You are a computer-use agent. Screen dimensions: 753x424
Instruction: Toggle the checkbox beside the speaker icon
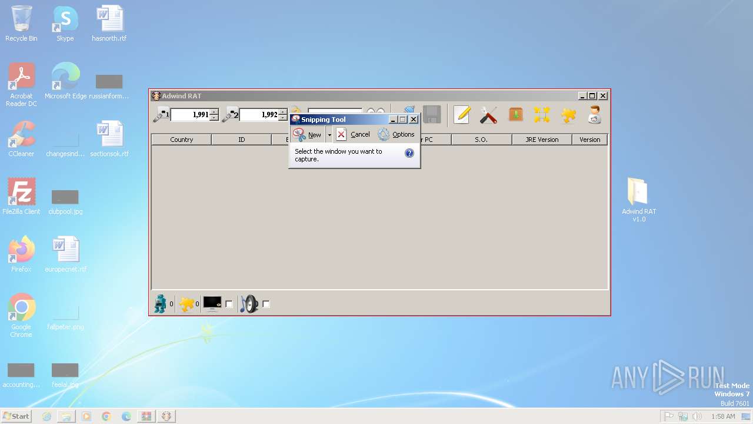pyautogui.click(x=266, y=304)
